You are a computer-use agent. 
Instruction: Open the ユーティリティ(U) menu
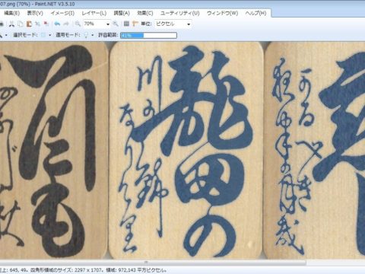click(180, 13)
